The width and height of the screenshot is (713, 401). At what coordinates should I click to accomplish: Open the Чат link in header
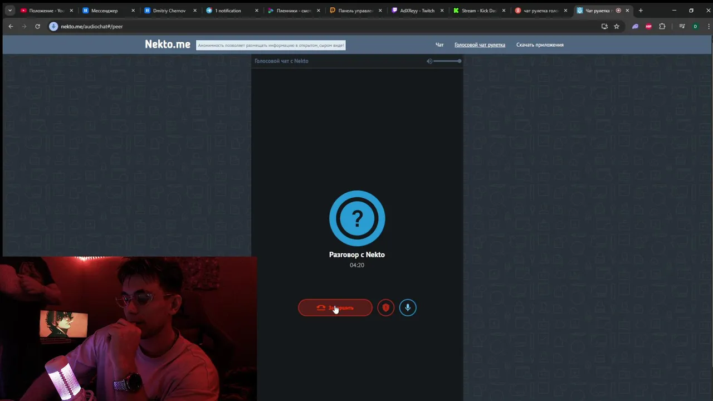[x=439, y=45]
